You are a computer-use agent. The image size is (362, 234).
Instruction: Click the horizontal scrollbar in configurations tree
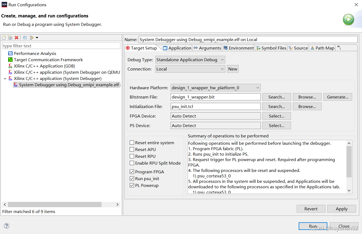pyautogui.click(x=55, y=204)
